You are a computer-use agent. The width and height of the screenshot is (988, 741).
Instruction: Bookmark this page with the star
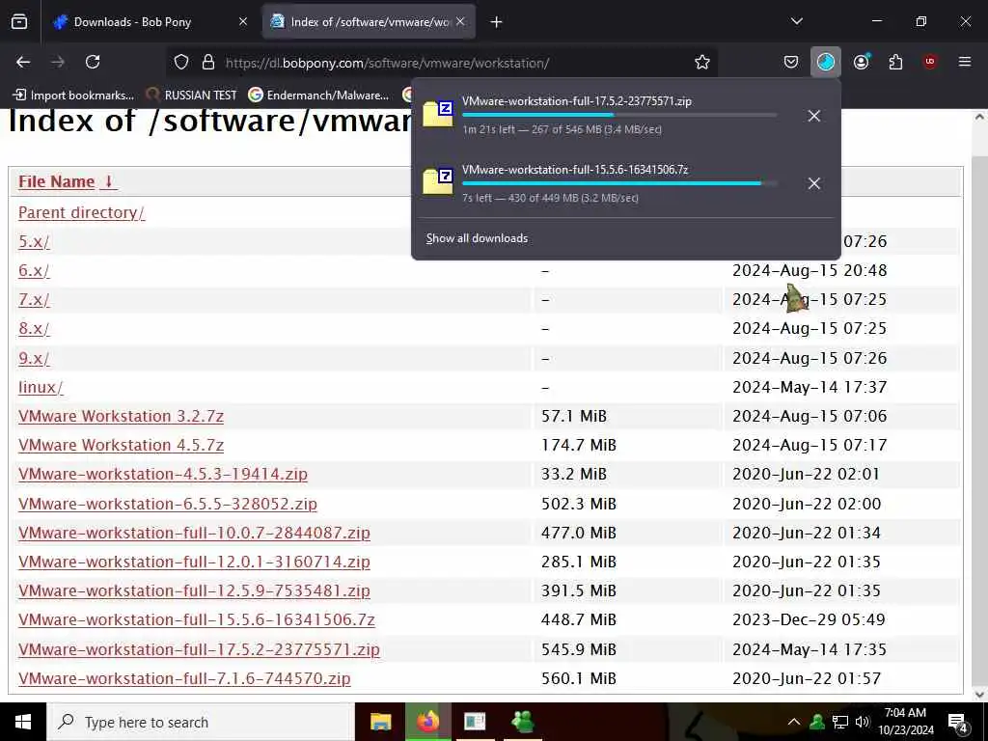point(702,63)
